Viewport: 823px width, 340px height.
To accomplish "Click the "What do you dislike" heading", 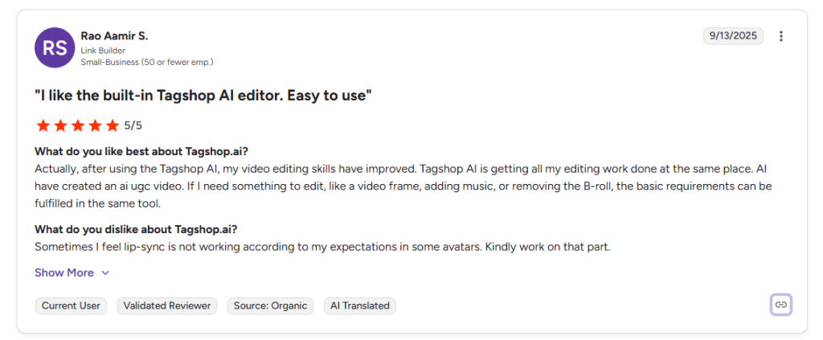I will pos(136,229).
